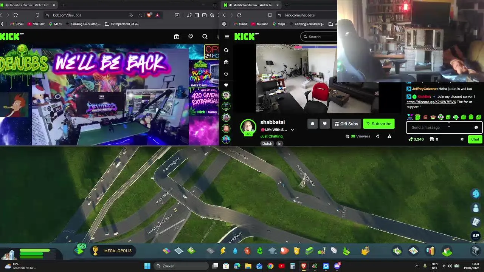484x272 pixels.
Task: Open new tab next to shabbatai tab
Action: [x=287, y=5]
